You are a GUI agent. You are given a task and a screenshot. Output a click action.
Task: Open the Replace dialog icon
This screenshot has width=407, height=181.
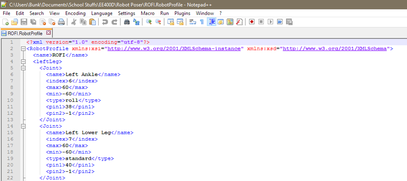(x=136, y=22)
